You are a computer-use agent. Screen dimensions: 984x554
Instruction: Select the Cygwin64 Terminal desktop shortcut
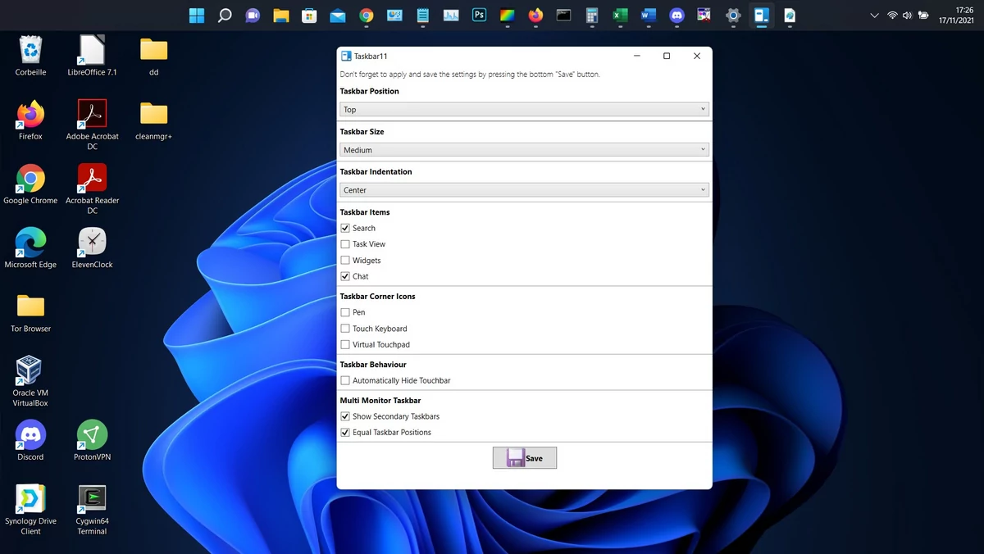(x=92, y=509)
